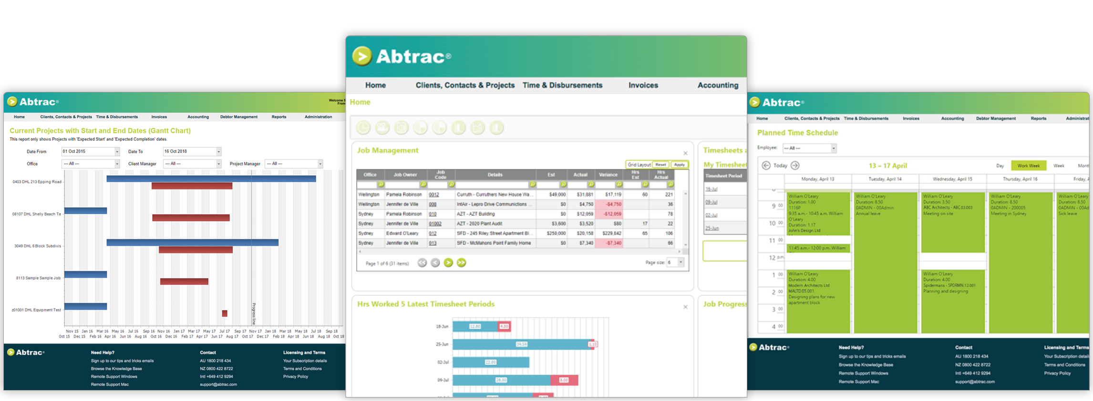Go to next week in Planned Time Schedule
This screenshot has width=1093, height=401.
pyautogui.click(x=795, y=165)
